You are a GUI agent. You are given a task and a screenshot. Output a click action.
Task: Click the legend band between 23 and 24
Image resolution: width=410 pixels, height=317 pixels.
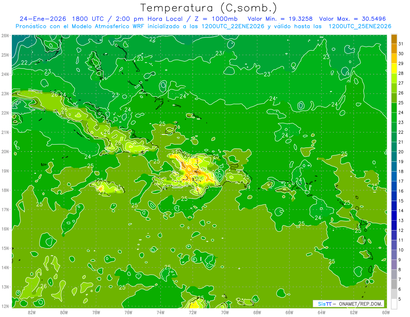(394, 117)
